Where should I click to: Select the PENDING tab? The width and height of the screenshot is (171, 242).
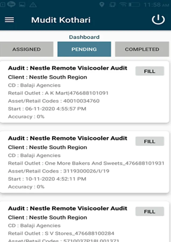pos(84,49)
